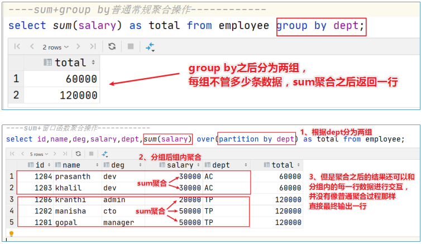Viewport: 421px width, 244px height.
Task: Reload the top query result
Action: tap(112, 47)
